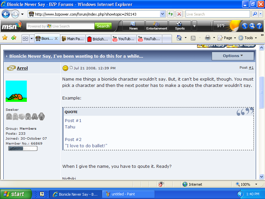Open search provider options dropdown arrow
This screenshot has height=199, width=265.
(x=261, y=14)
